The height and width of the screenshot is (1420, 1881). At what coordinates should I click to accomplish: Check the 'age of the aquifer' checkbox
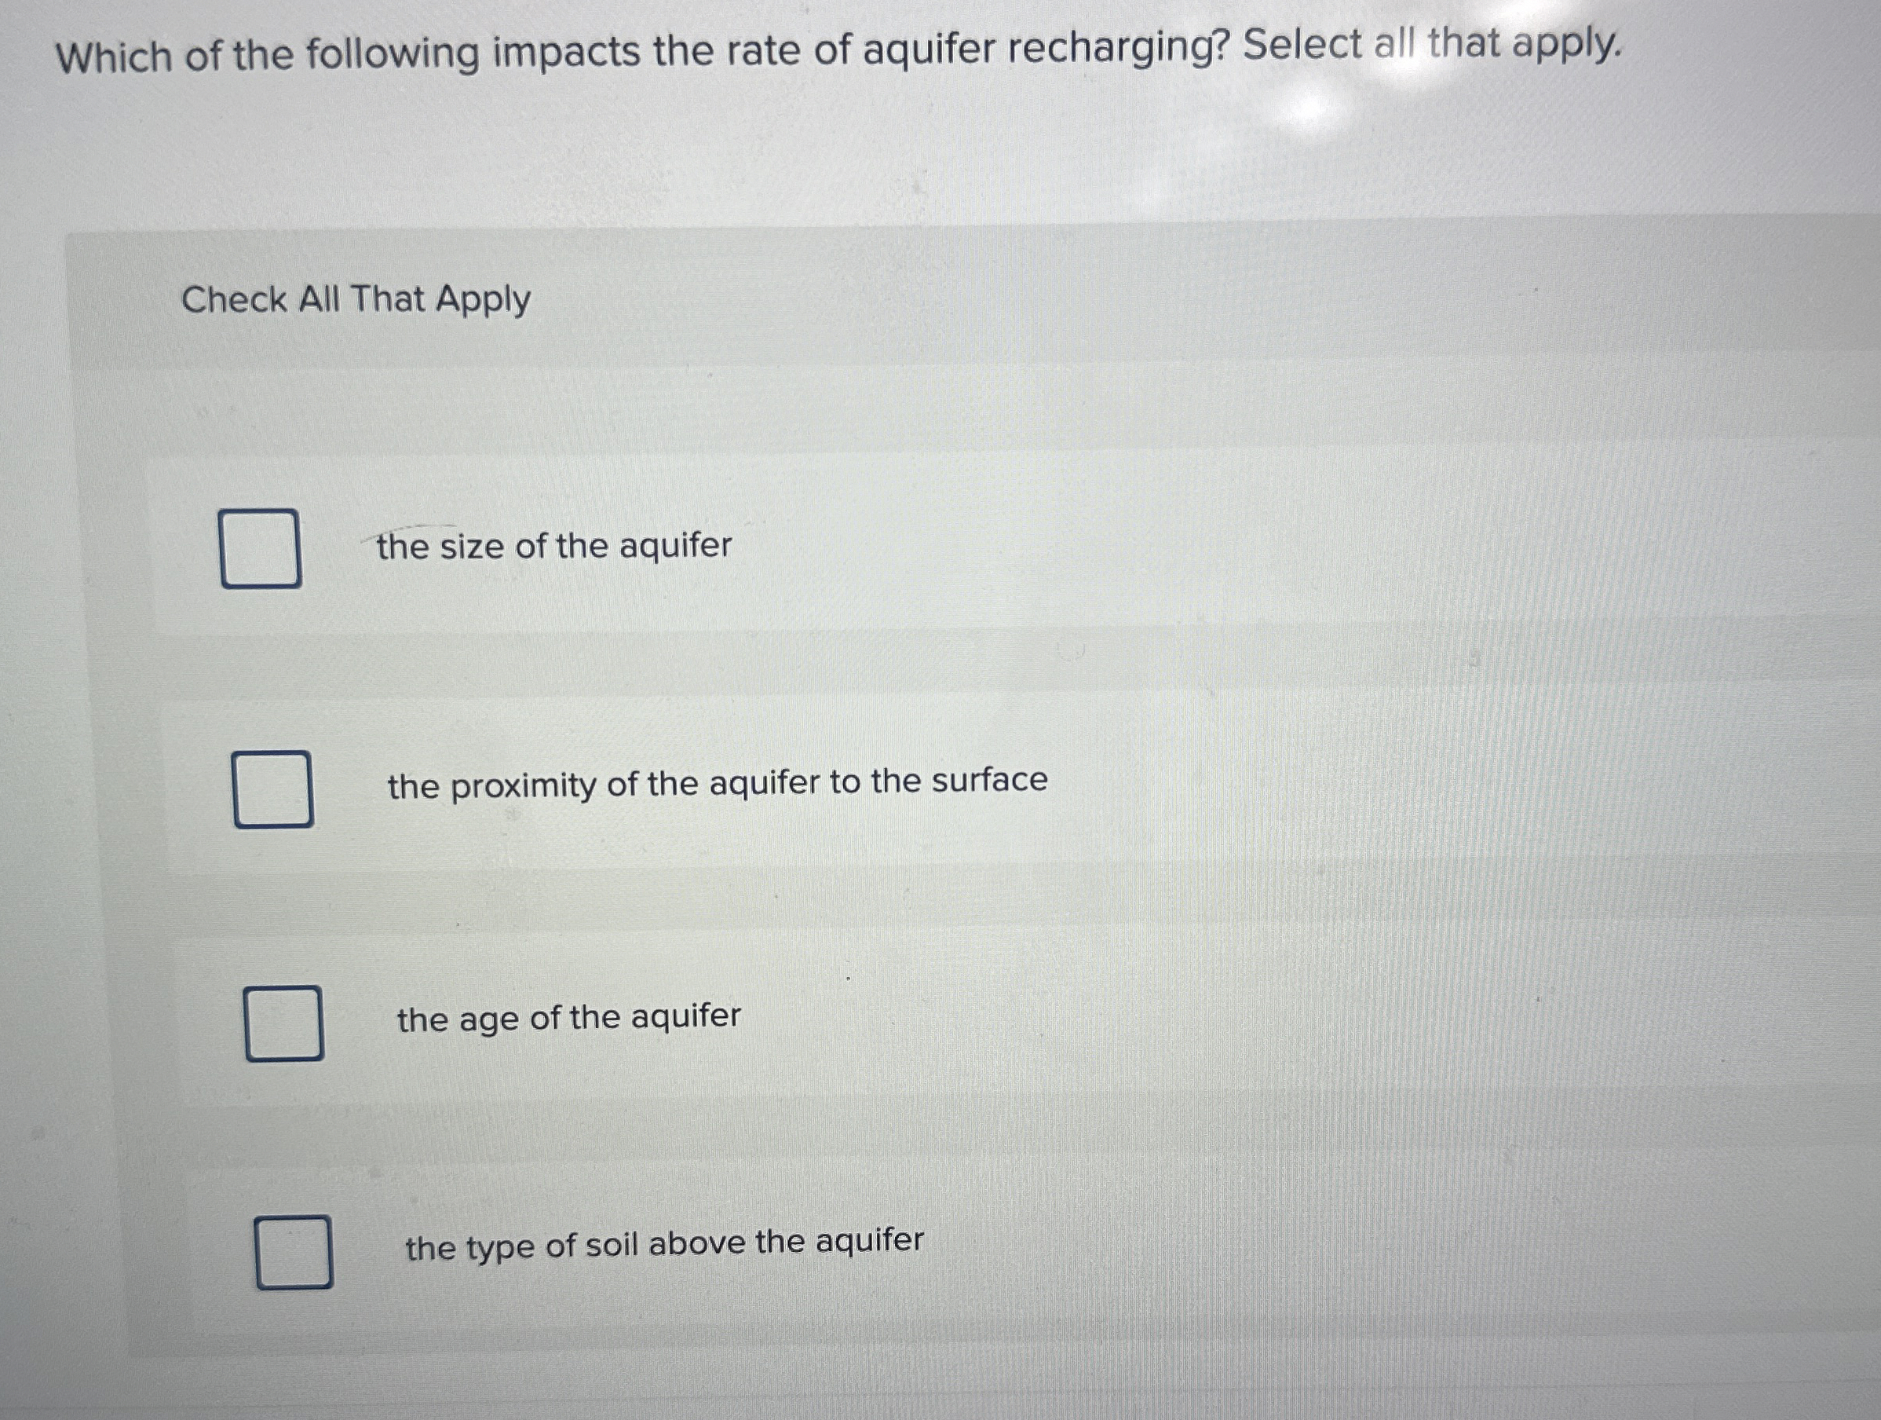283,1023
